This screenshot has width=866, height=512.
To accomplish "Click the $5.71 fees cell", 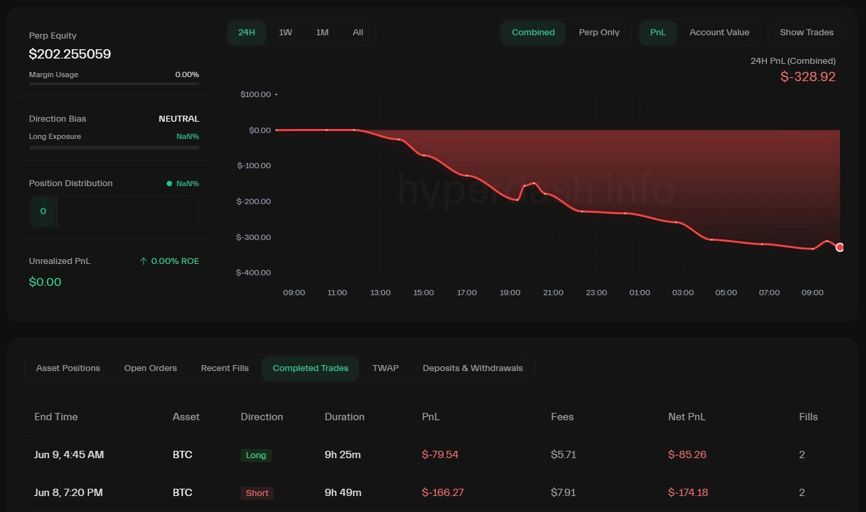I will (x=564, y=455).
